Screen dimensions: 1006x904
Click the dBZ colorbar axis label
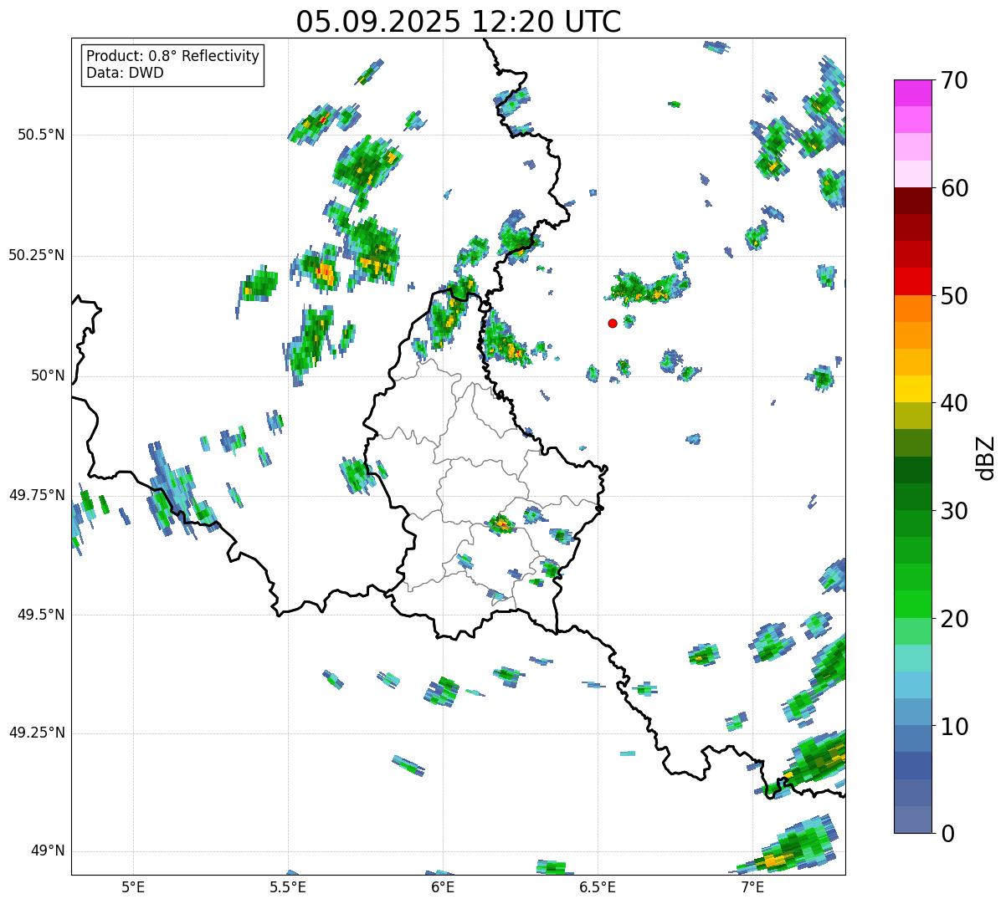pos(987,457)
